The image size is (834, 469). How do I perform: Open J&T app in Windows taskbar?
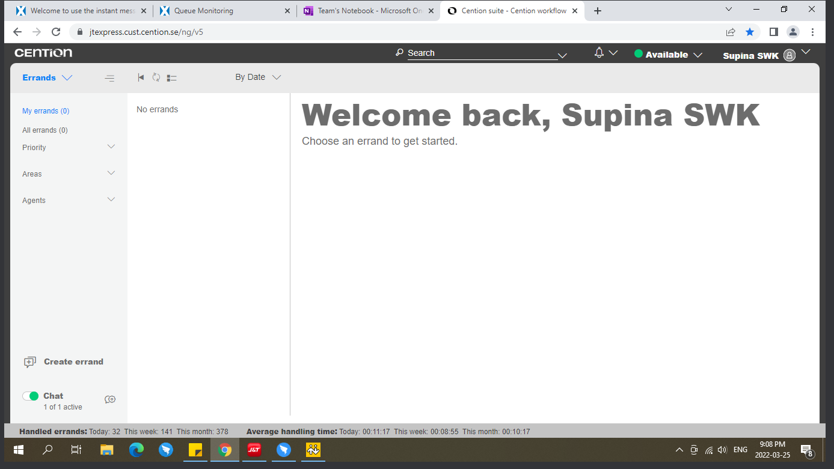tap(254, 449)
